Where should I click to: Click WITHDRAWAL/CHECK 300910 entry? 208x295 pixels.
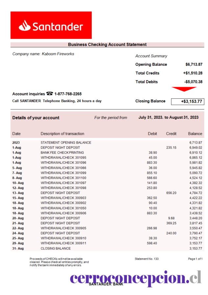pos(63,238)
